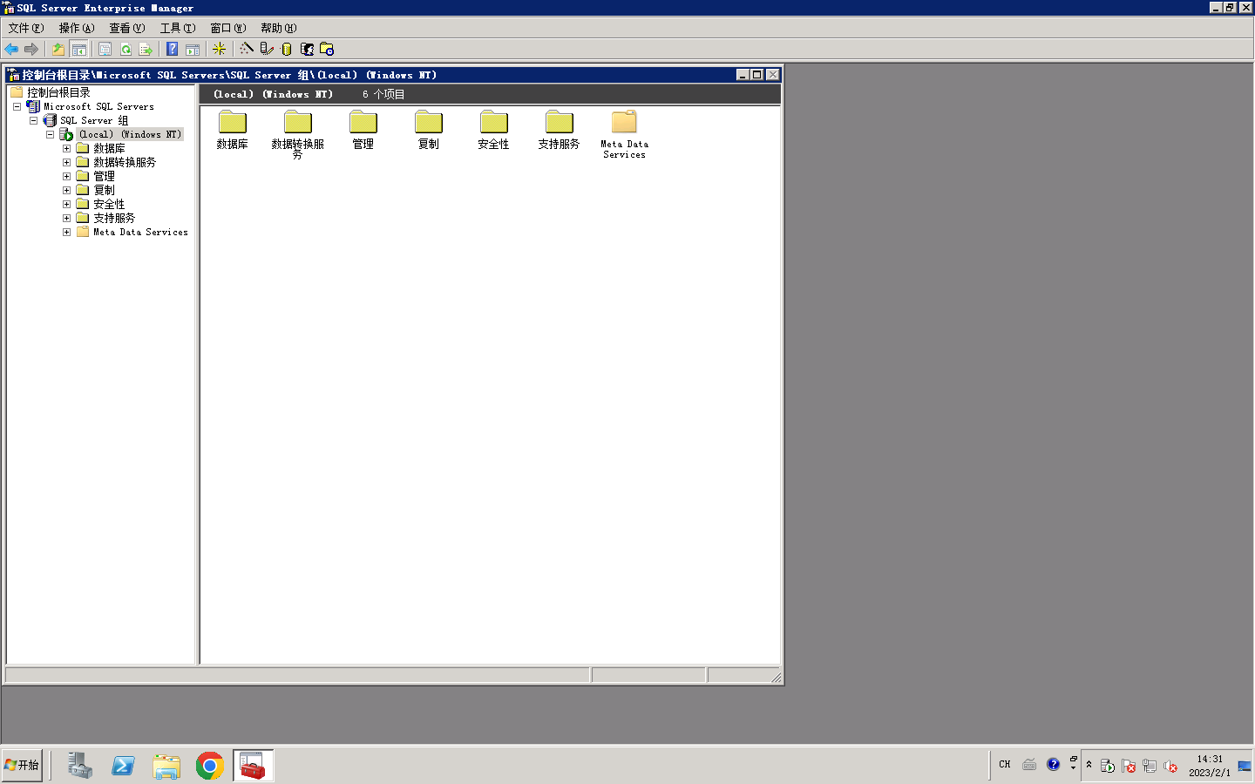
Task: Run a wizard using magic wand icon
Action: [x=247, y=50]
